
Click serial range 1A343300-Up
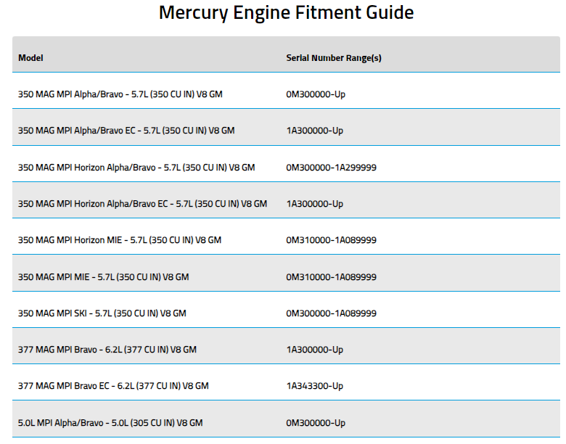[x=315, y=386]
